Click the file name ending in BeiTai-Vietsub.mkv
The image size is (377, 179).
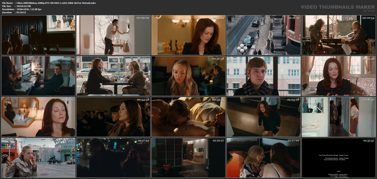(56, 3)
